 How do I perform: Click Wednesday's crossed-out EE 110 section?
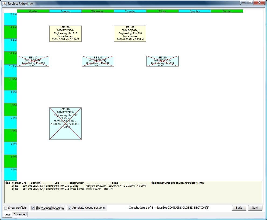tap(98, 61)
